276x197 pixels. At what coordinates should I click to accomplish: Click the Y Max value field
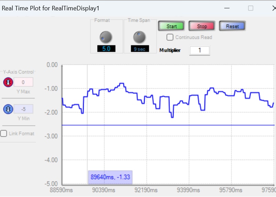pos(23,82)
